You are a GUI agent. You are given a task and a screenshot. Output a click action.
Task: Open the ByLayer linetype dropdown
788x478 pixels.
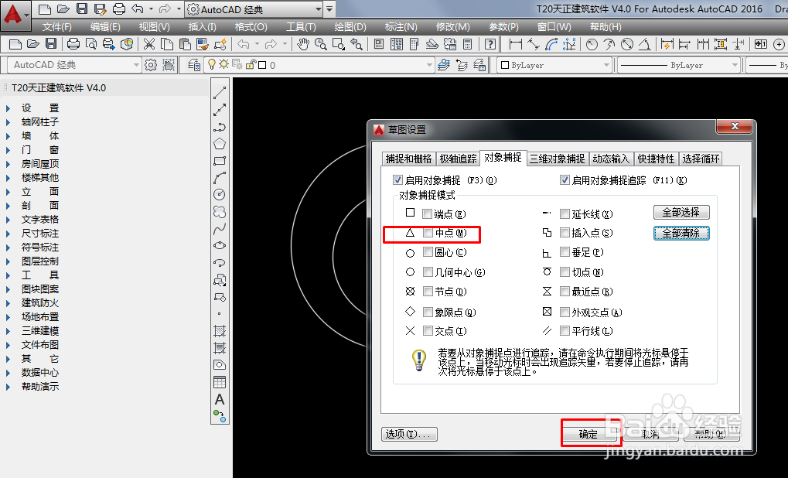point(735,65)
